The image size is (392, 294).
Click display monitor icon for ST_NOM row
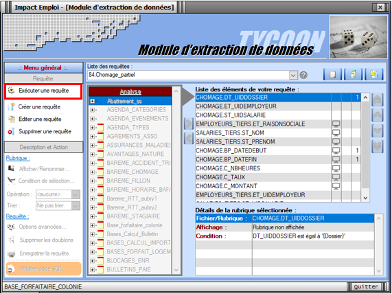point(336,133)
